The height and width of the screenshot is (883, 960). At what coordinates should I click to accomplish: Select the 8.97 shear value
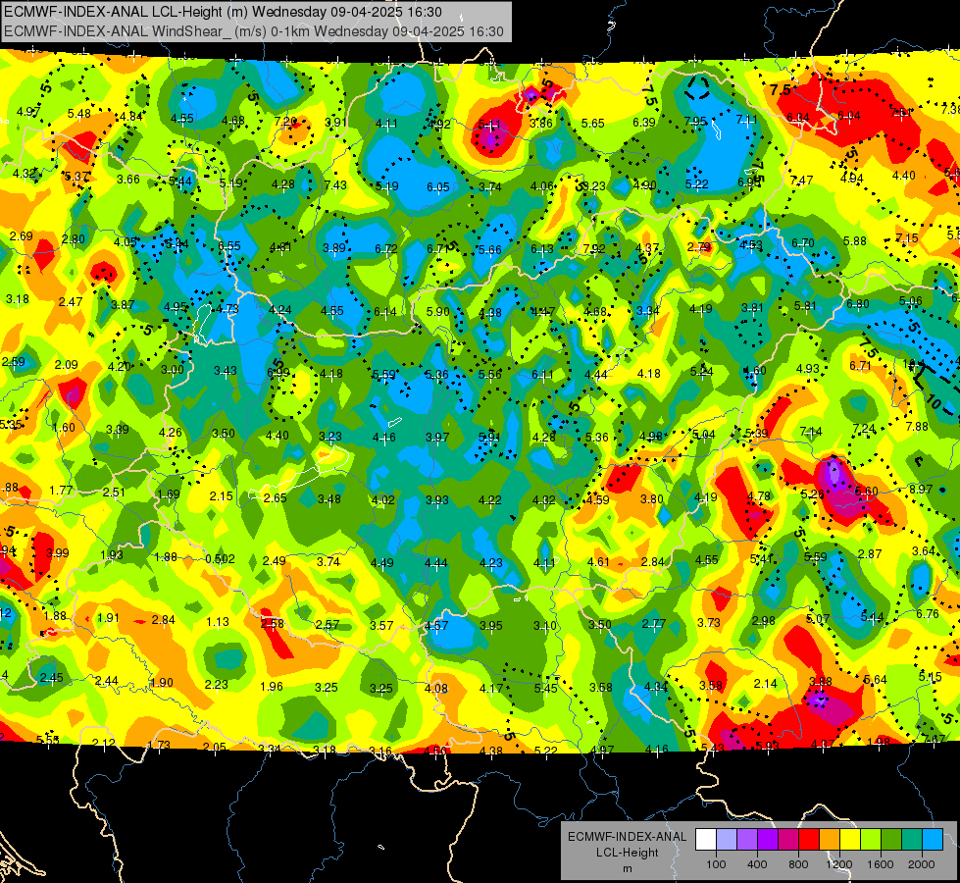point(921,489)
